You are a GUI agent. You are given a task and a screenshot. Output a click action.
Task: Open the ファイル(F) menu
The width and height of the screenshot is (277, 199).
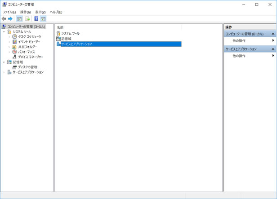click(x=9, y=12)
